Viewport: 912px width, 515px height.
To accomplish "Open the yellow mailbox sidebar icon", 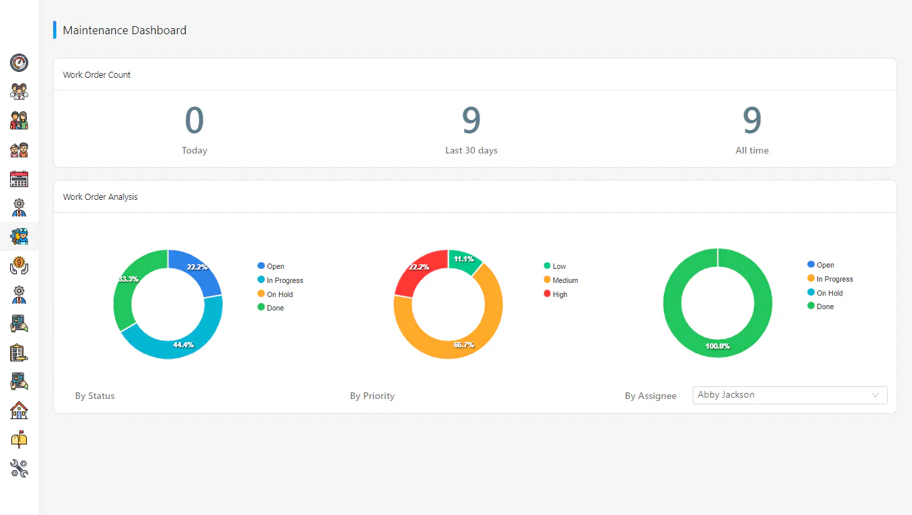I will click(x=19, y=439).
